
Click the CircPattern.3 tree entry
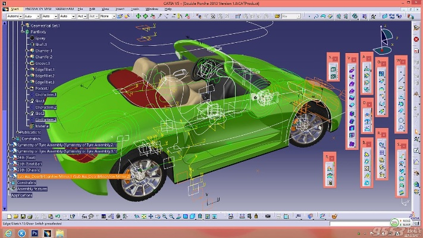(x=46, y=120)
